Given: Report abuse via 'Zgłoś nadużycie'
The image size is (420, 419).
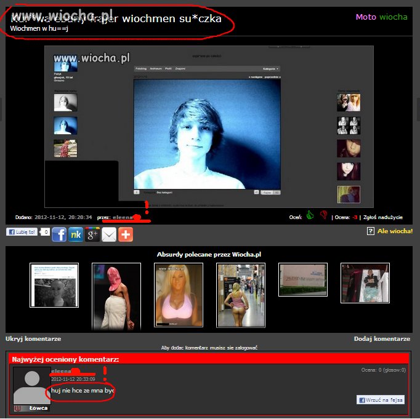Looking at the screenshot, I should tap(383, 217).
